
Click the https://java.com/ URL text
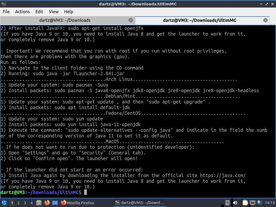(x=223, y=175)
